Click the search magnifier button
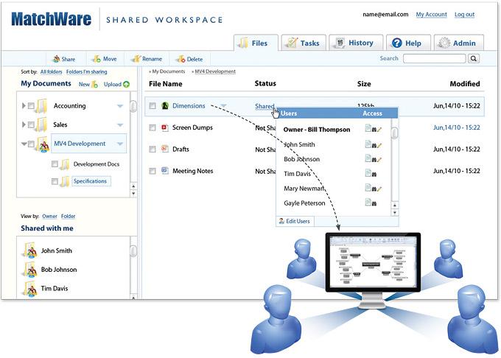Viewport: 501px width, 358px height. pyautogui.click(x=474, y=58)
